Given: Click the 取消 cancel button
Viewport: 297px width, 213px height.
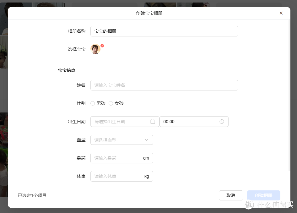Looking at the screenshot, I should 231,195.
